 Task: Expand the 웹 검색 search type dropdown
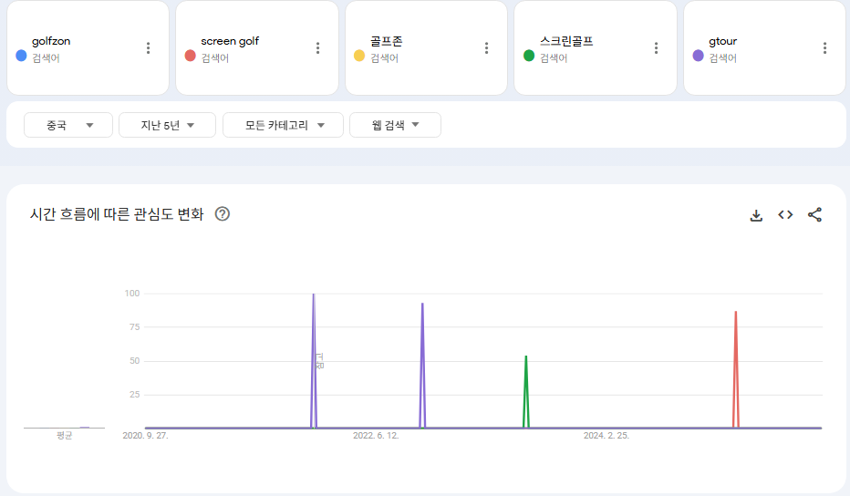395,125
